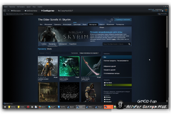Open the Друзья menu in menu bar

click(28, 7)
